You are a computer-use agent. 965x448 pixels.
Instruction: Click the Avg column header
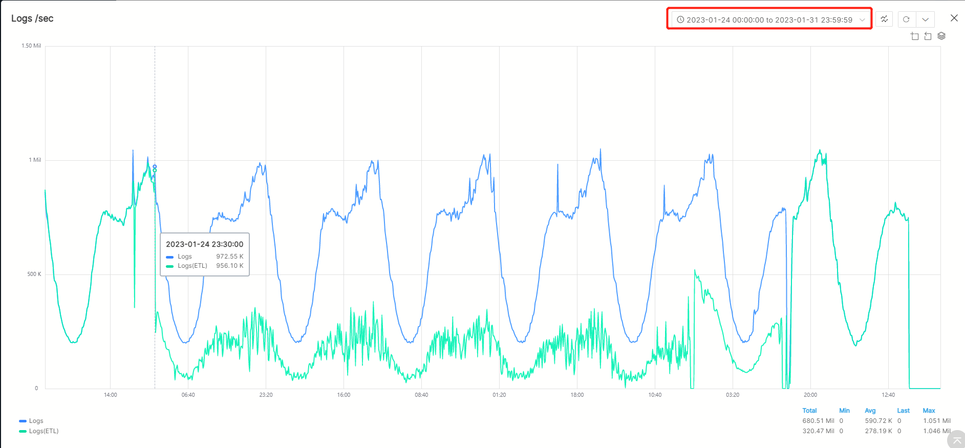pyautogui.click(x=870, y=411)
